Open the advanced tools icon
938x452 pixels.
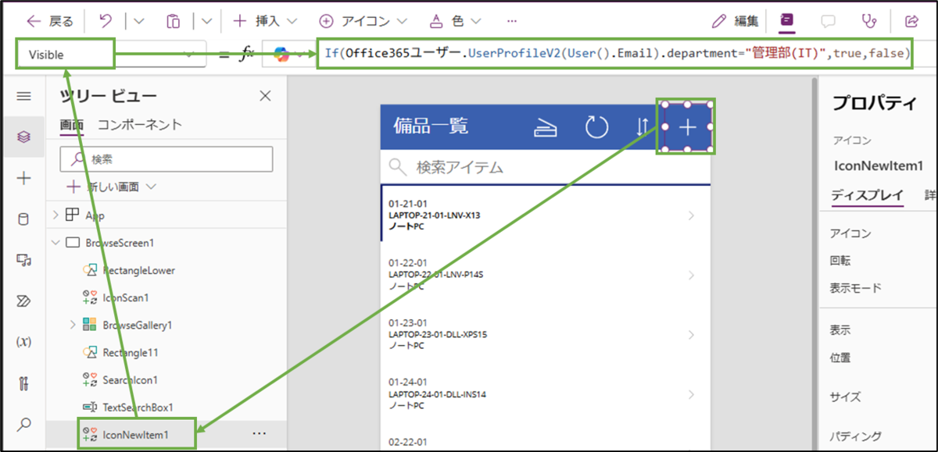[x=23, y=383]
